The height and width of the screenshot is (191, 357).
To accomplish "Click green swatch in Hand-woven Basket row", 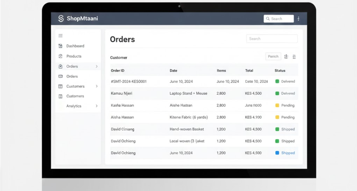I will pyautogui.click(x=277, y=129).
